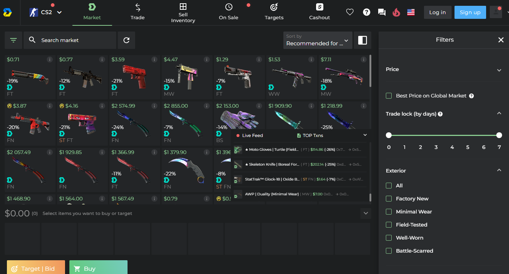Click the Sign up button
Viewport: 509px width, 274px height.
[470, 12]
